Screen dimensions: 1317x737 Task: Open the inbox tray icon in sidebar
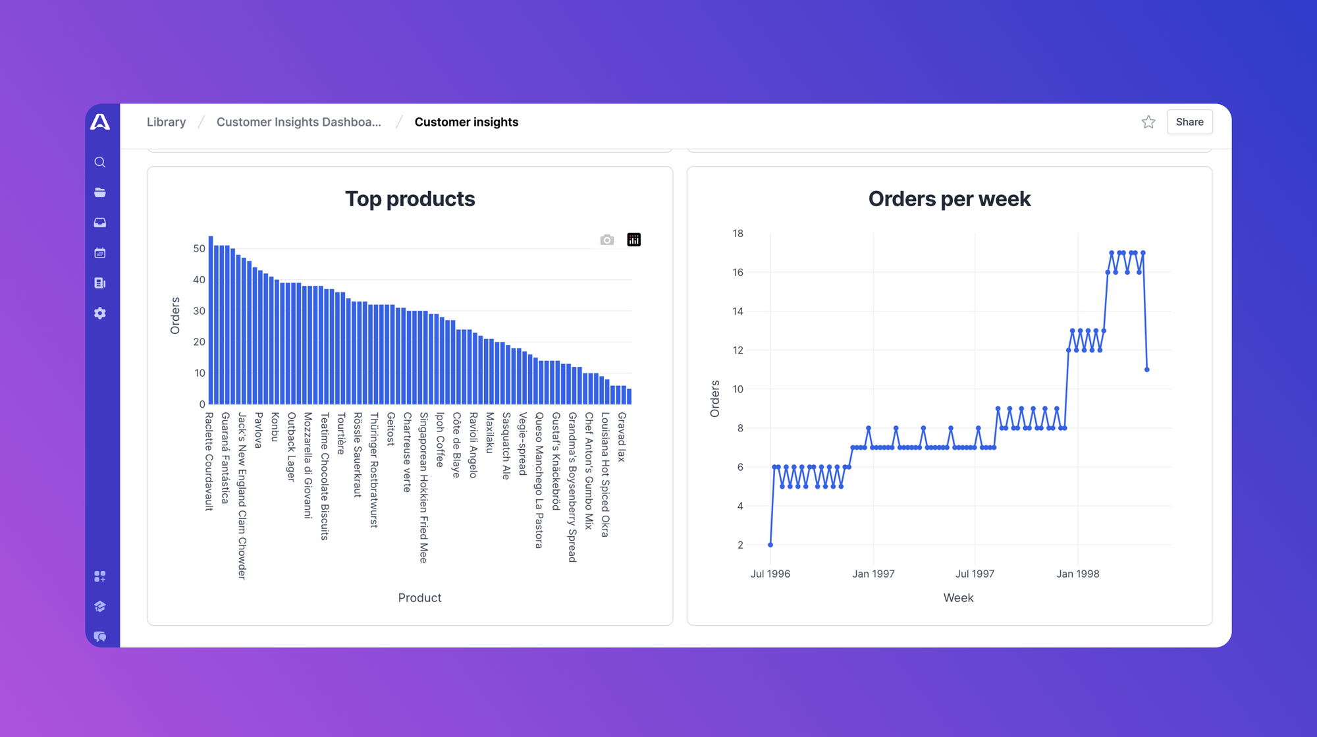[100, 223]
